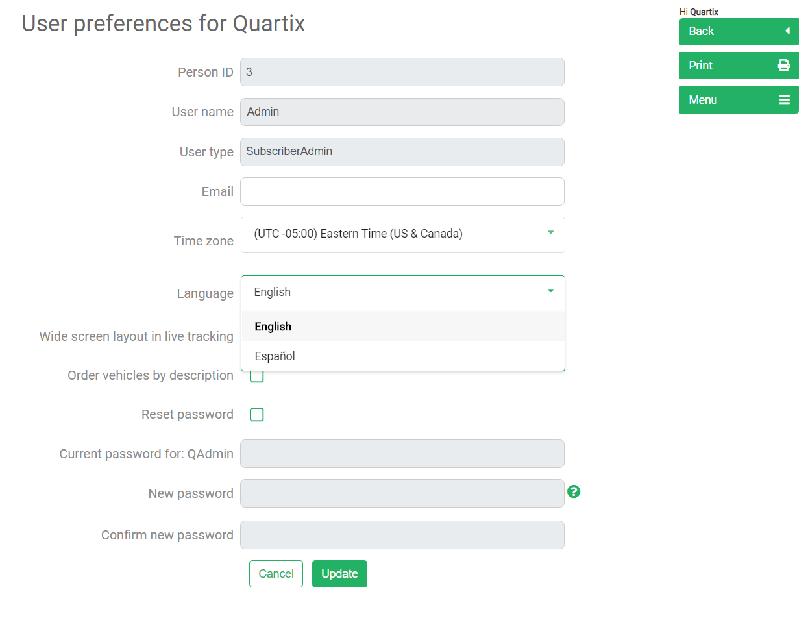Focus the Email input field
This screenshot has width=808, height=642.
click(402, 191)
